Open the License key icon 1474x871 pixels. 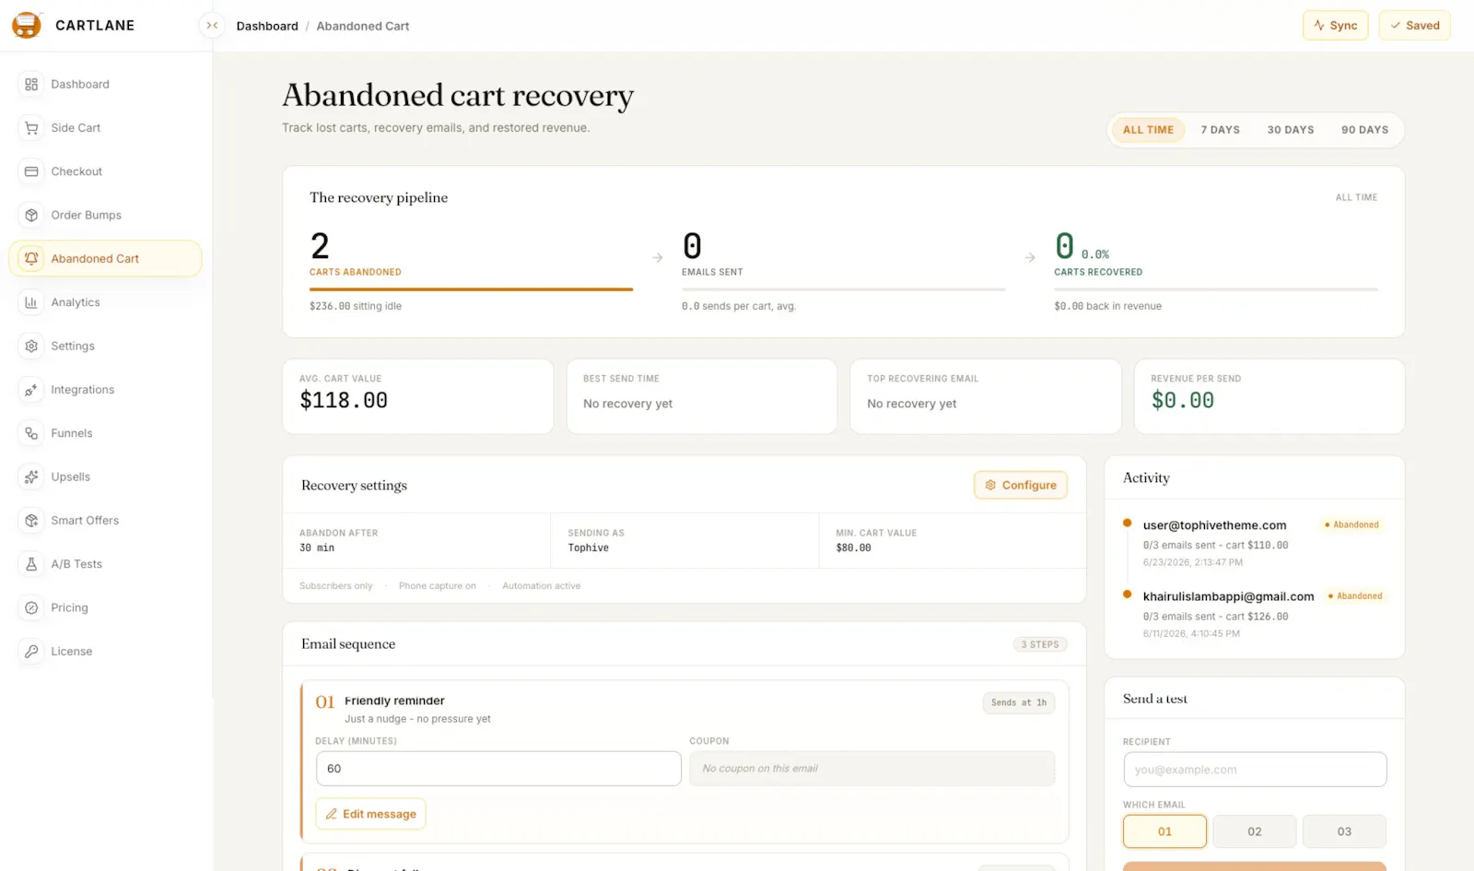click(x=31, y=652)
